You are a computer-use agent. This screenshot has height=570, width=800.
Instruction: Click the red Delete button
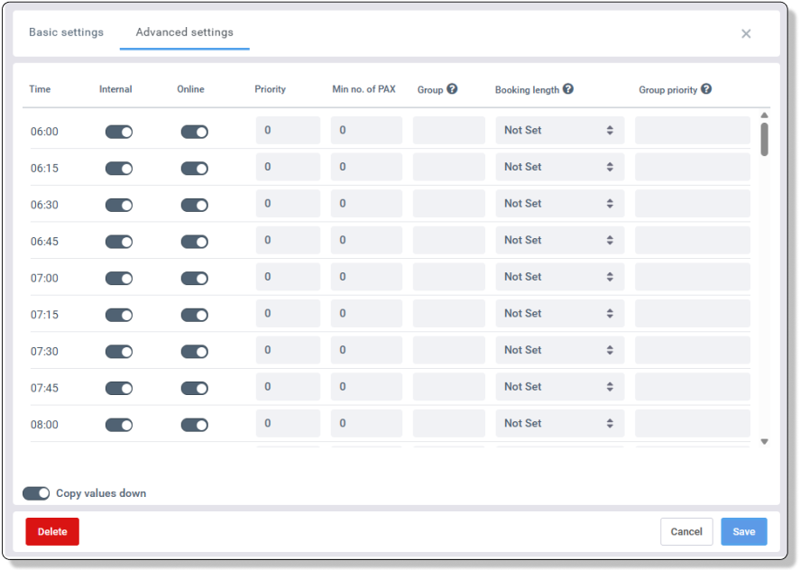pos(52,531)
